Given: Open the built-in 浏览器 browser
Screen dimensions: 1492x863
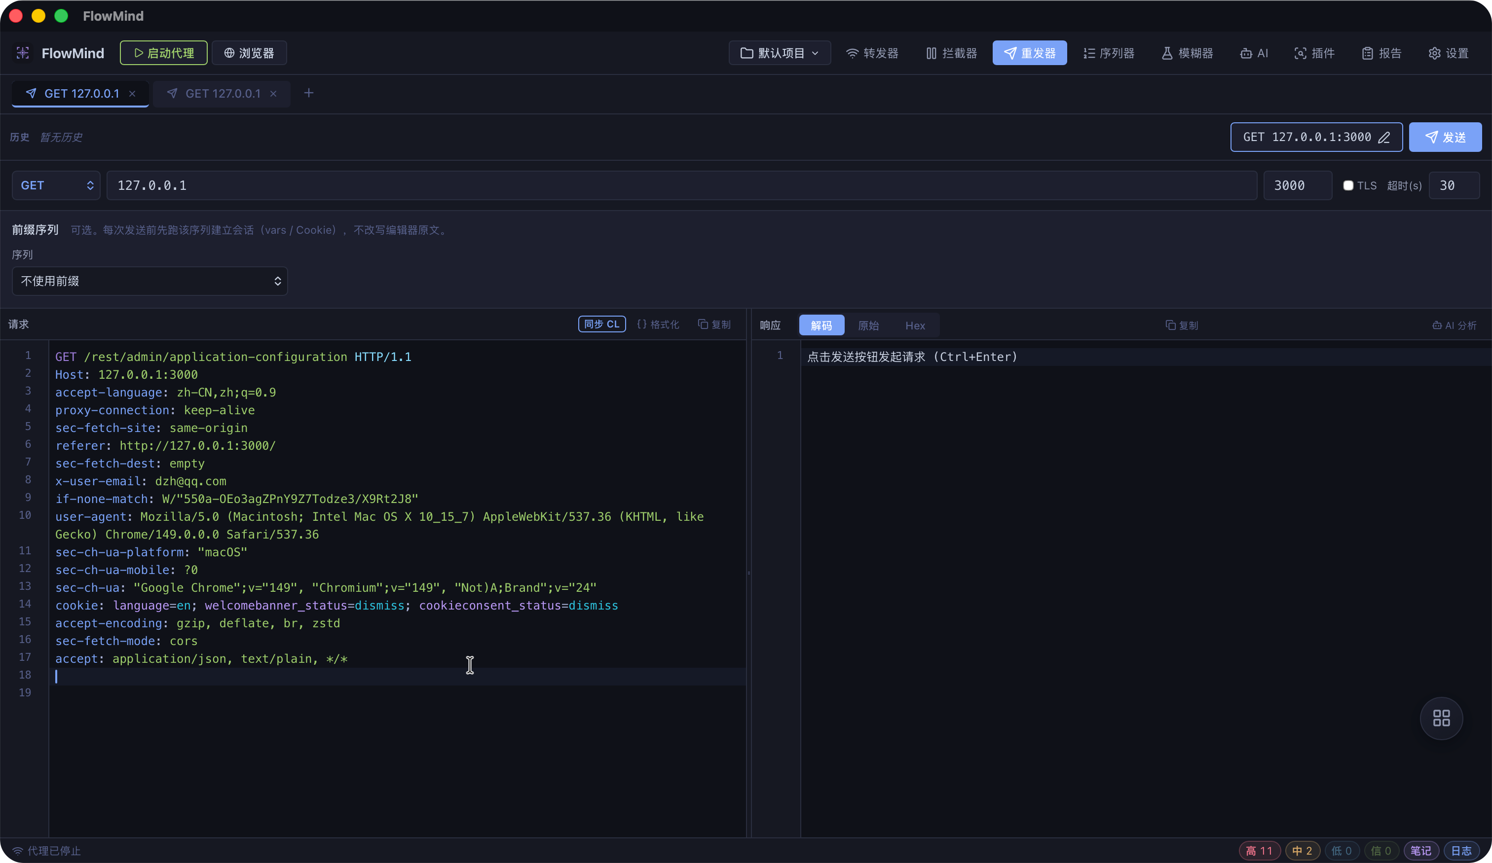Looking at the screenshot, I should pos(249,53).
